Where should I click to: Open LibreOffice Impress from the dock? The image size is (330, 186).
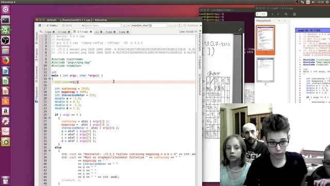click(x=6, y=91)
